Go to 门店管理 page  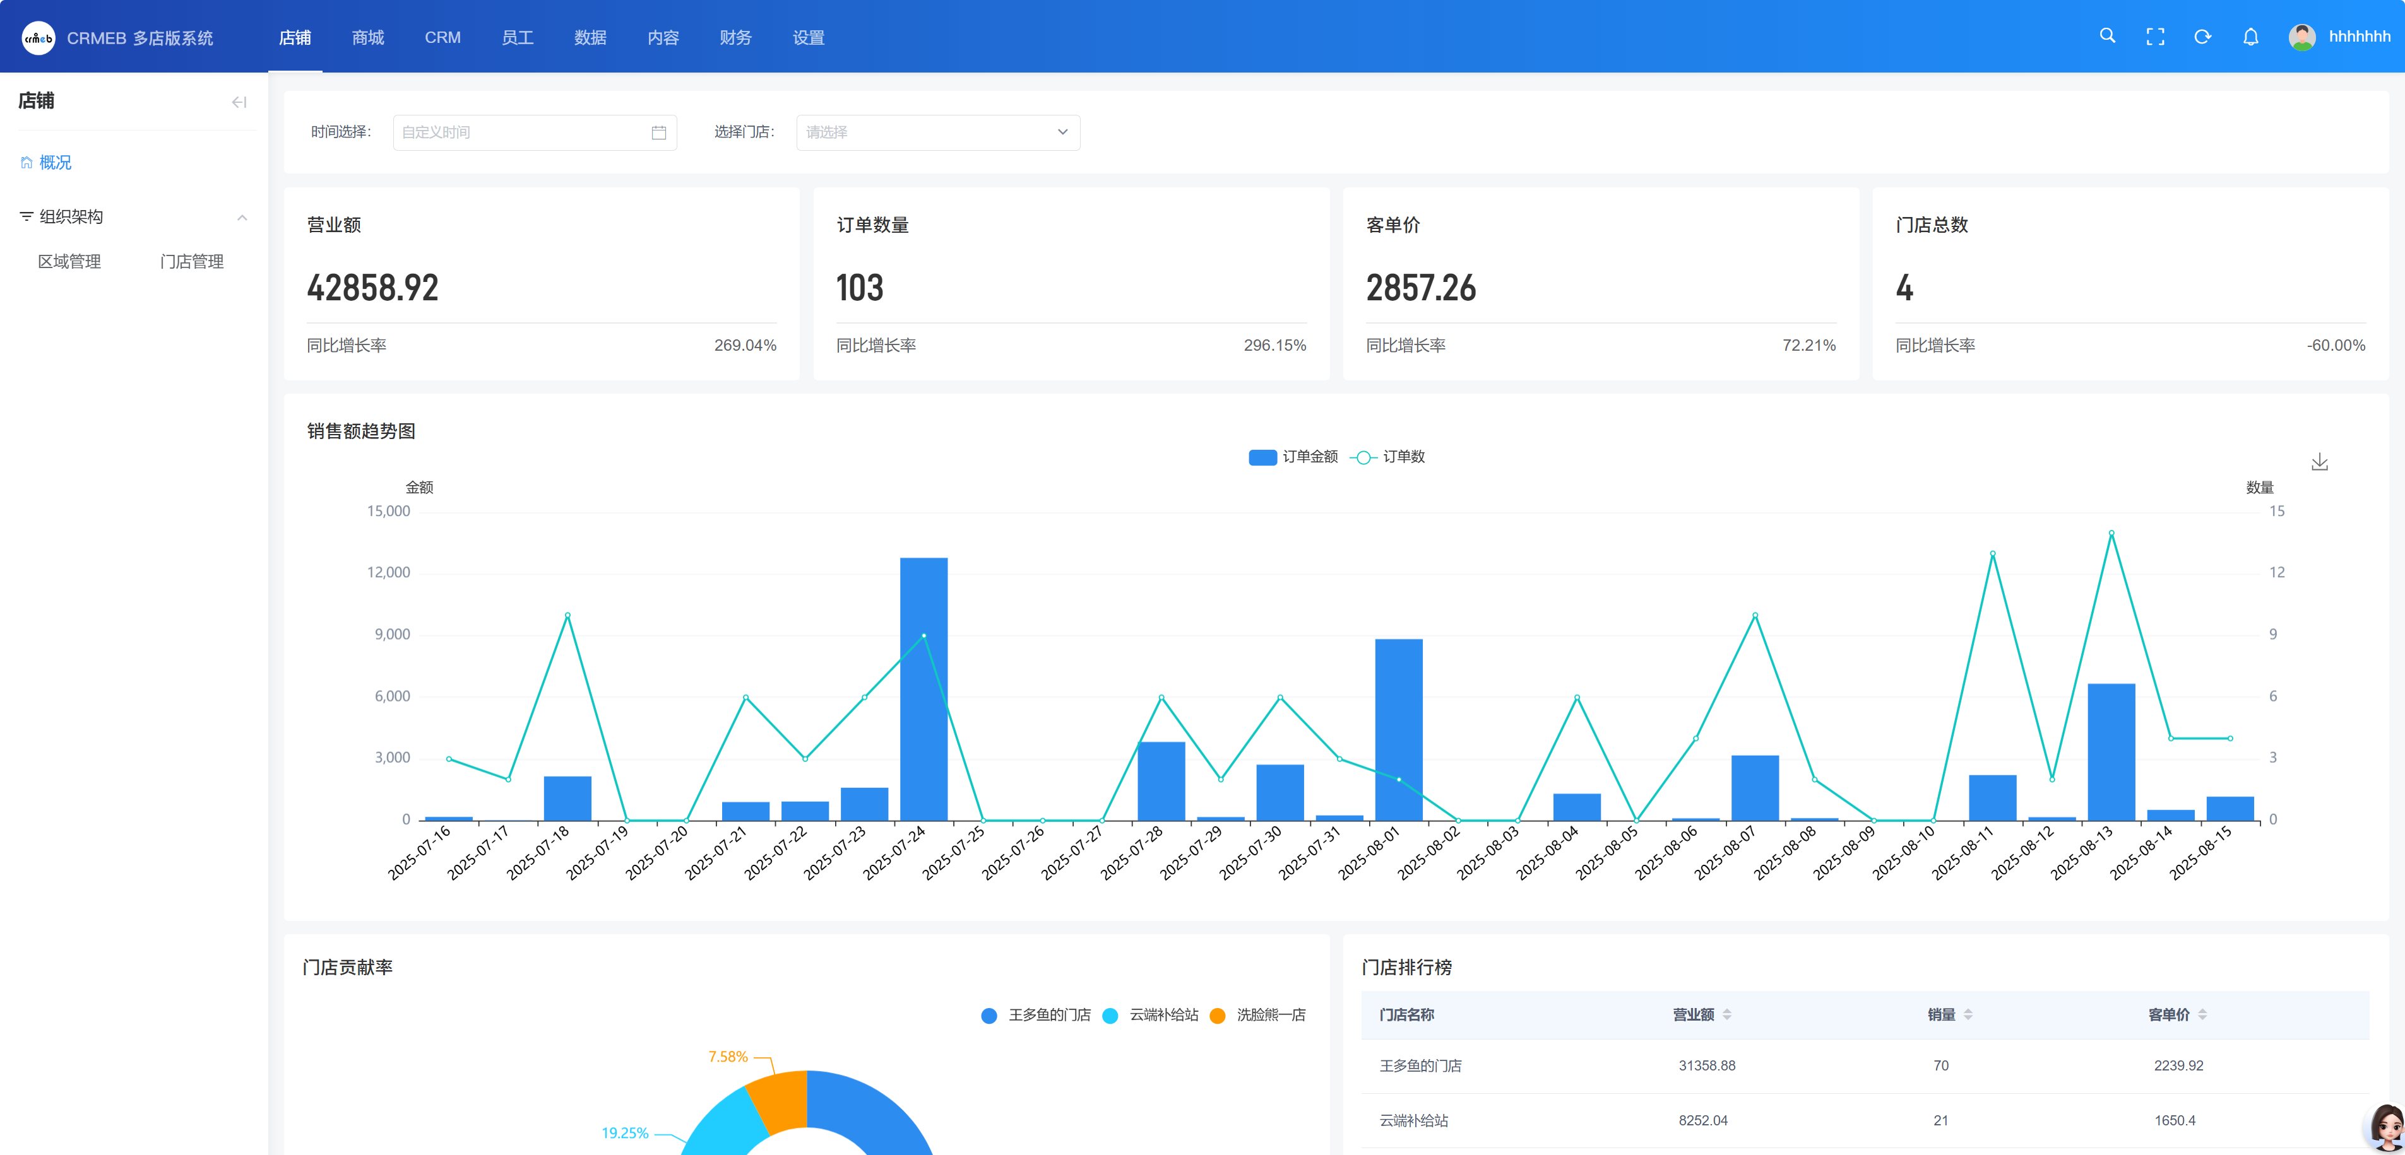pyautogui.click(x=191, y=262)
